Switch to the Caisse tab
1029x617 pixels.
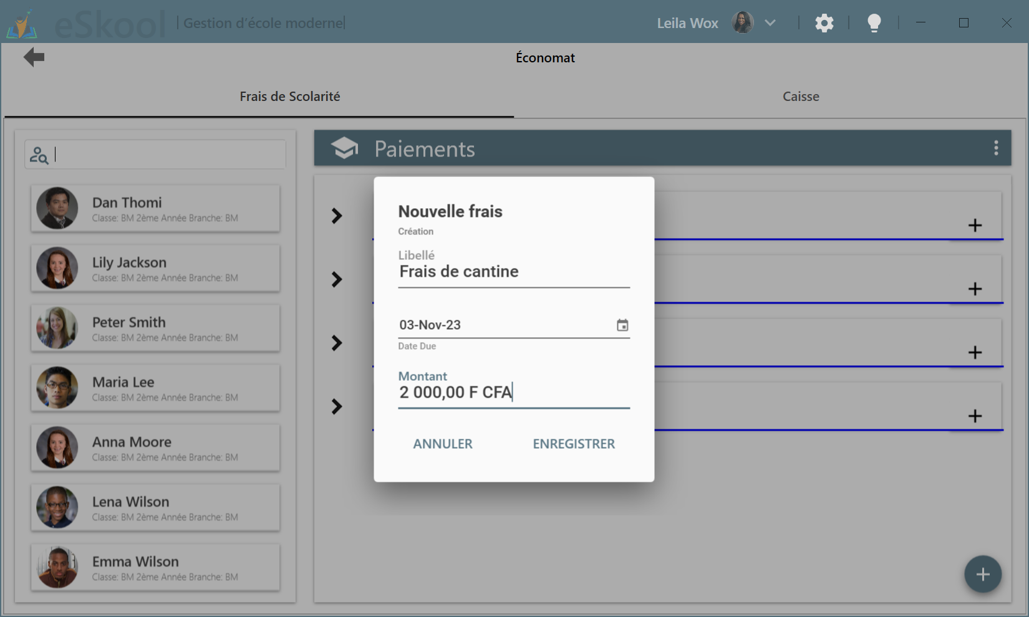point(801,97)
